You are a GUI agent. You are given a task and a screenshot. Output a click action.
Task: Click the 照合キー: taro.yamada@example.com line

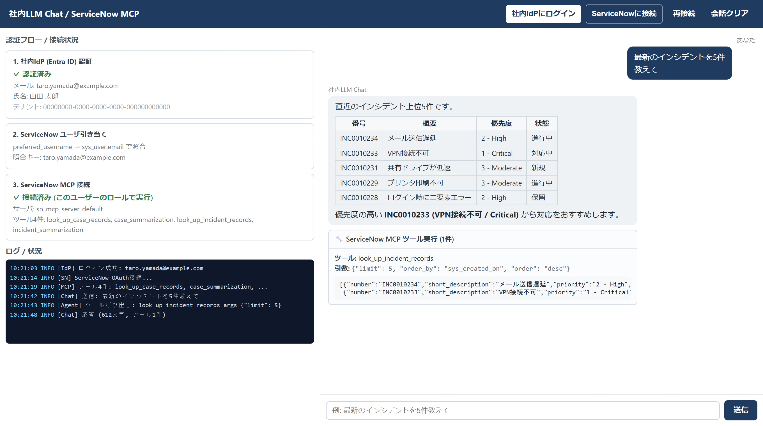pyautogui.click(x=69, y=158)
